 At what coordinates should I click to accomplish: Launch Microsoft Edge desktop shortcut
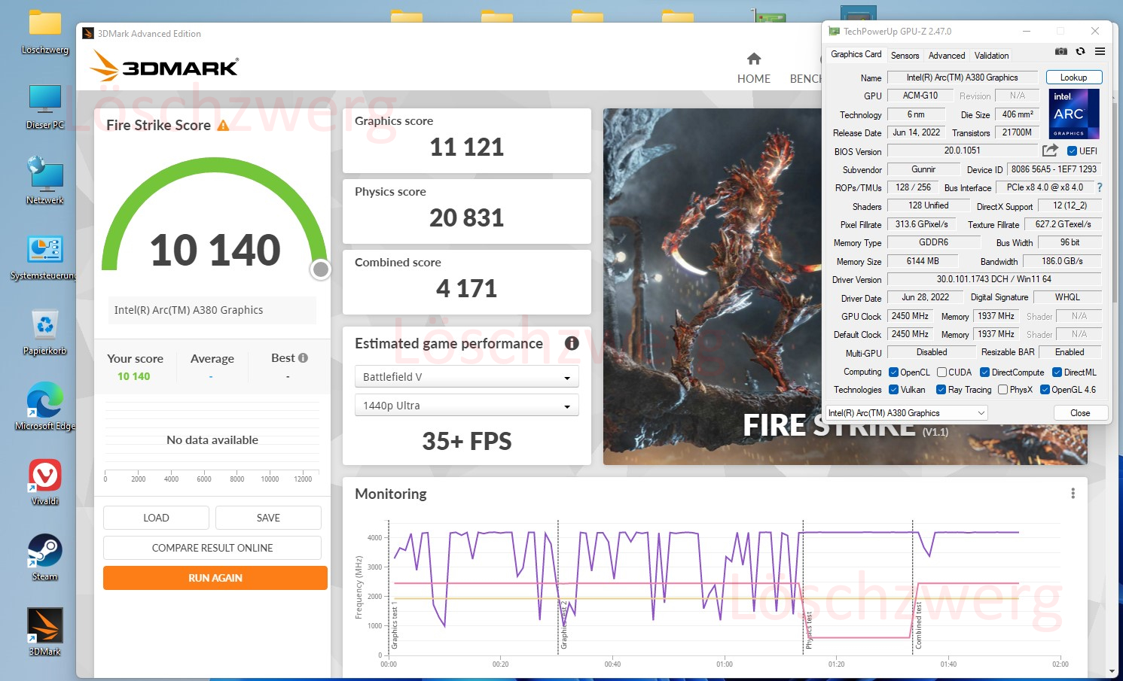click(45, 407)
